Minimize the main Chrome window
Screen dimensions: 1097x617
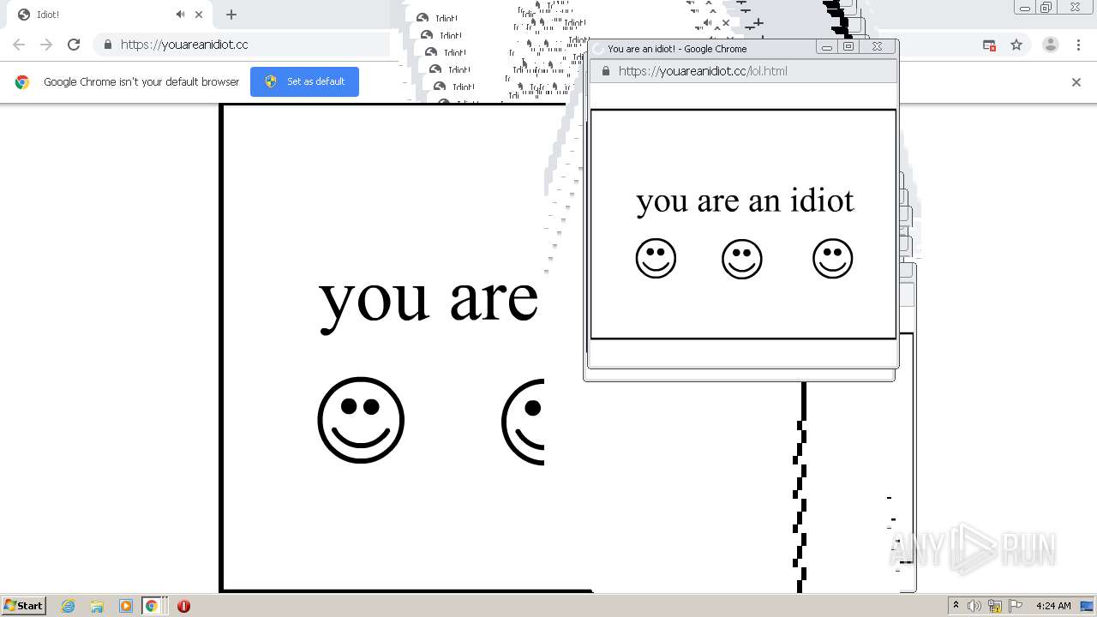pyautogui.click(x=1025, y=8)
